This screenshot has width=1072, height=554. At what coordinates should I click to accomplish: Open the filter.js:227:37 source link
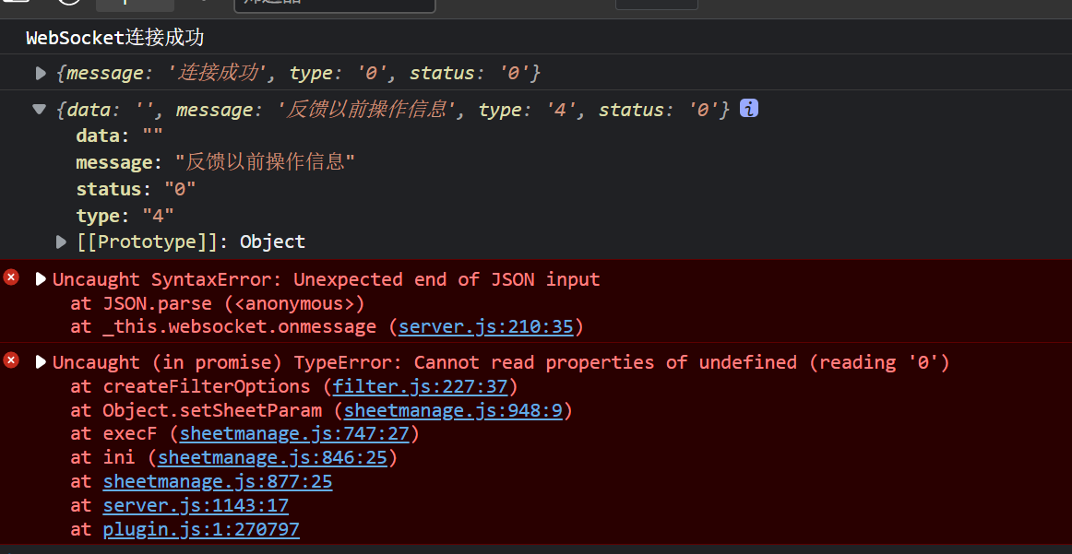click(x=420, y=386)
